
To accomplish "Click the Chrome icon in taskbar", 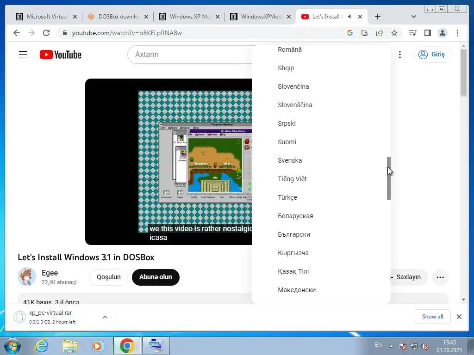I will 127,346.
